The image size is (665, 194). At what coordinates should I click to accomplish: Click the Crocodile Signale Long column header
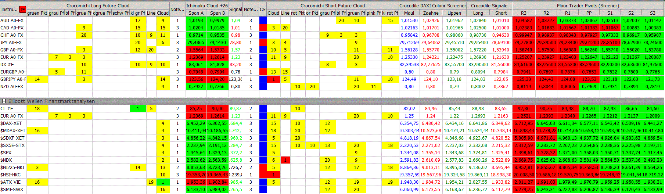tap(478, 13)
